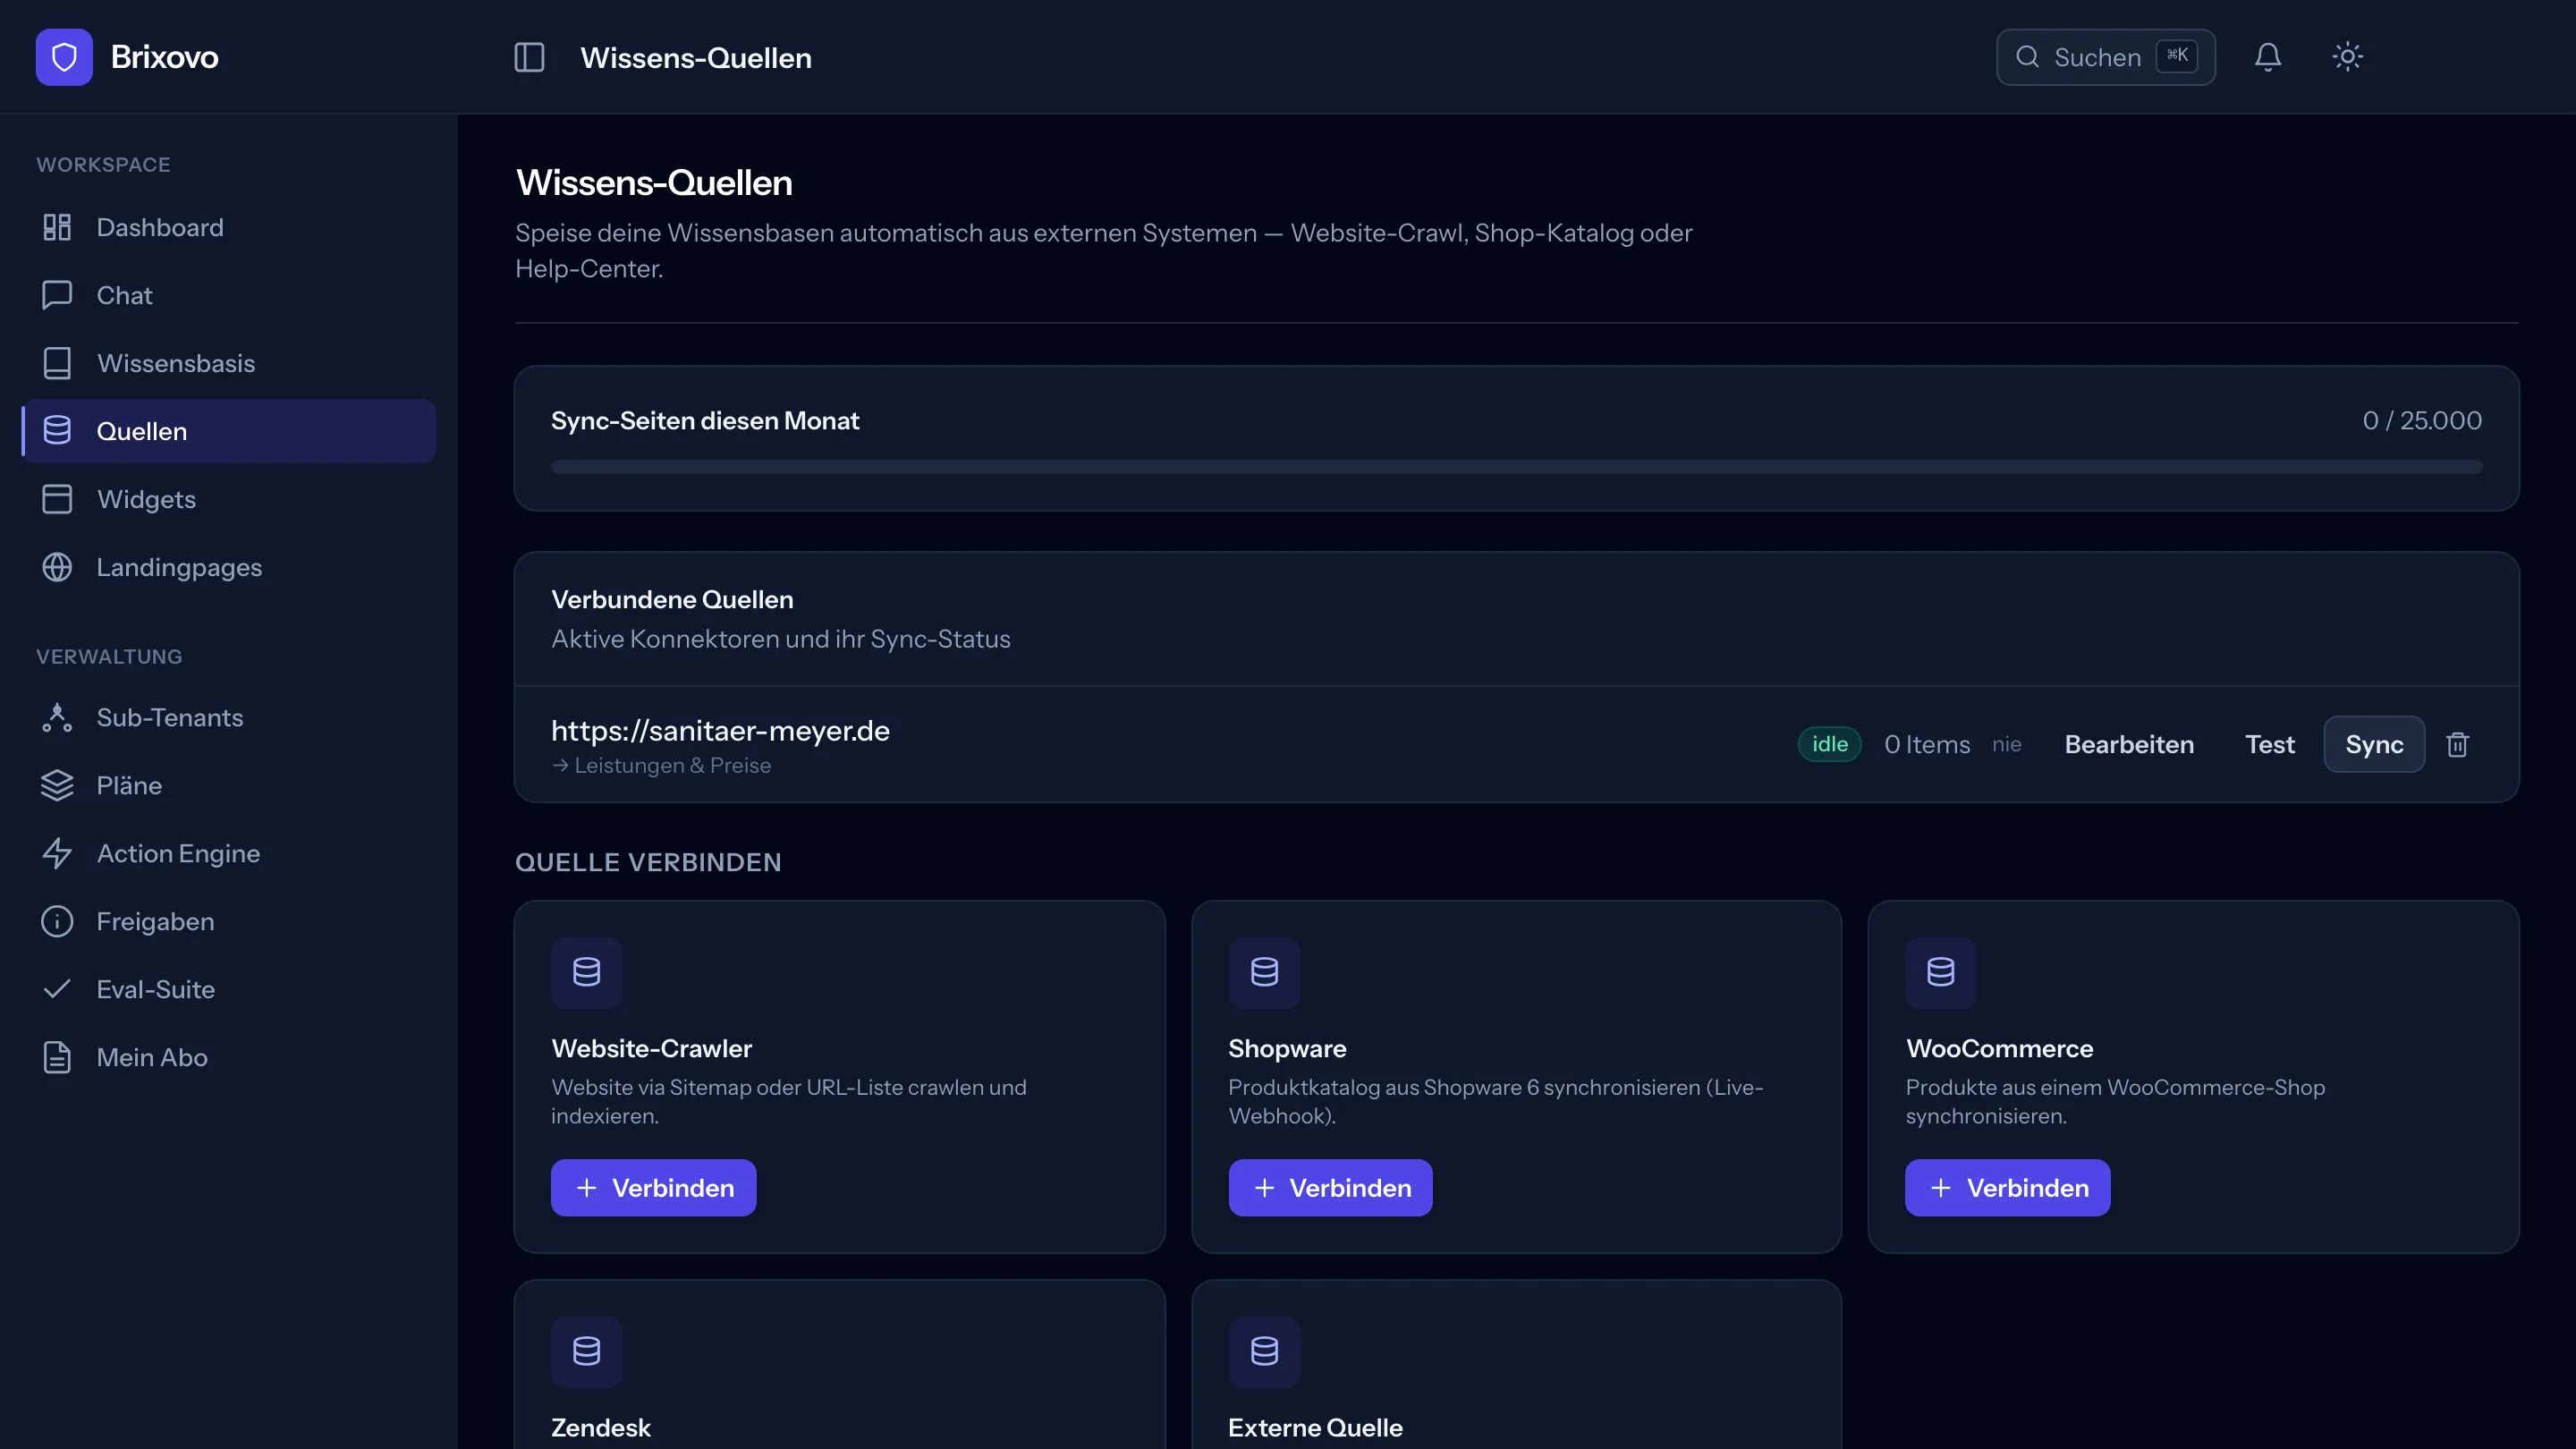Click the idle status badge
This screenshot has width=2576, height=1449.
(x=1829, y=744)
